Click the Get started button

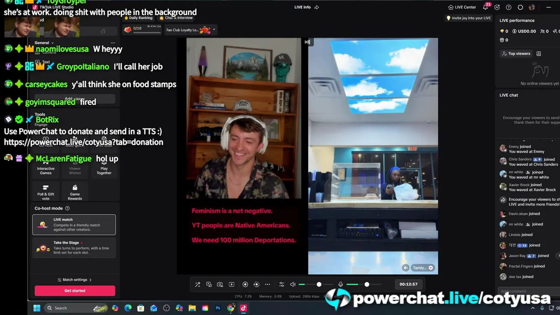(x=75, y=290)
